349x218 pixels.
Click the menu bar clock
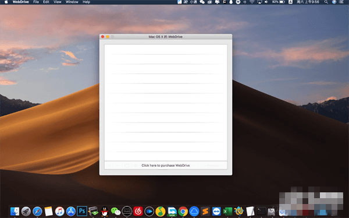point(308,2)
